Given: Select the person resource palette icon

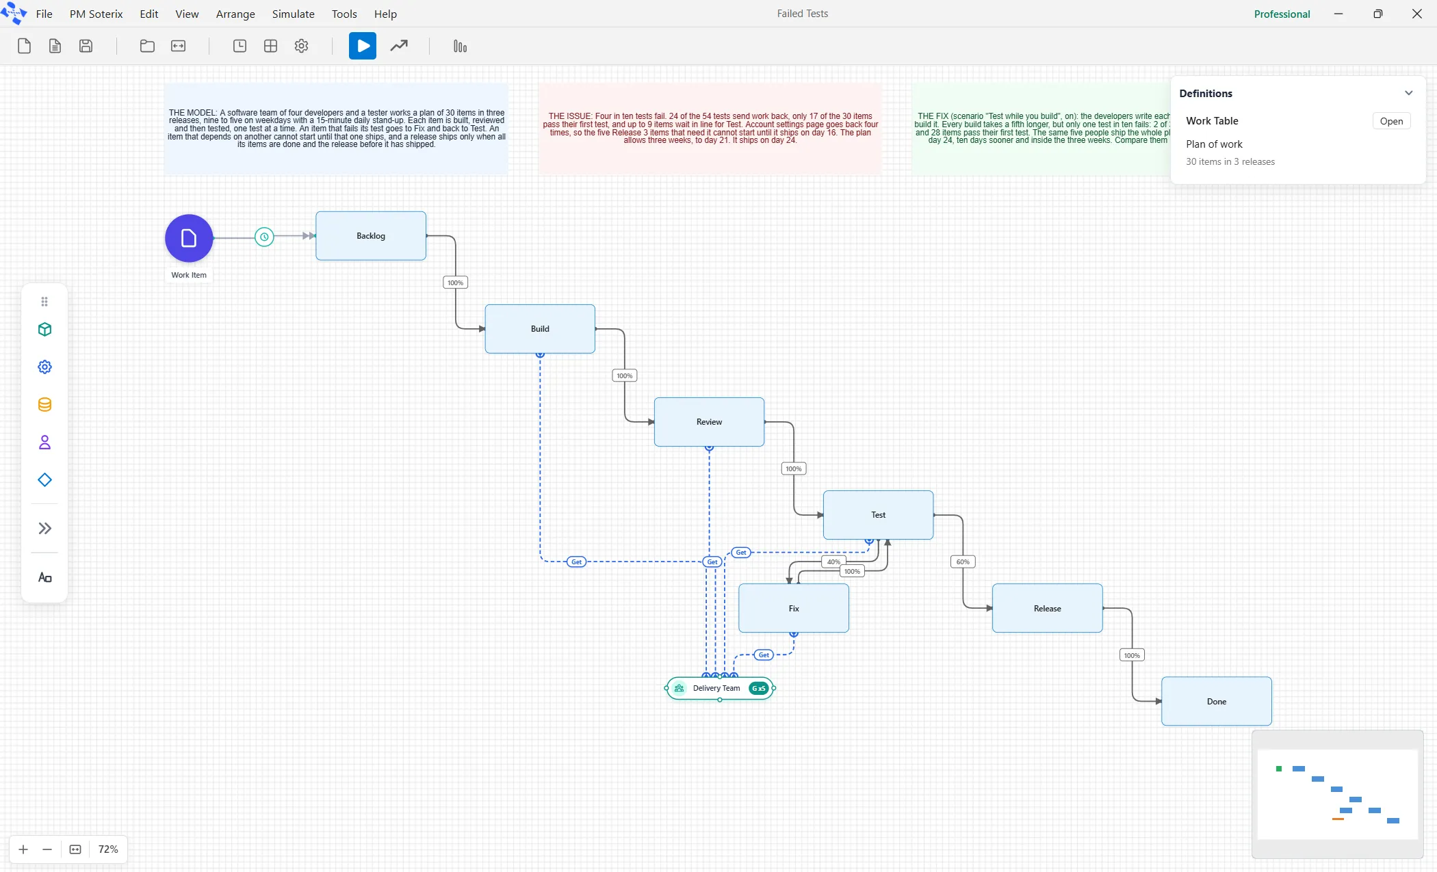Looking at the screenshot, I should click(x=44, y=442).
